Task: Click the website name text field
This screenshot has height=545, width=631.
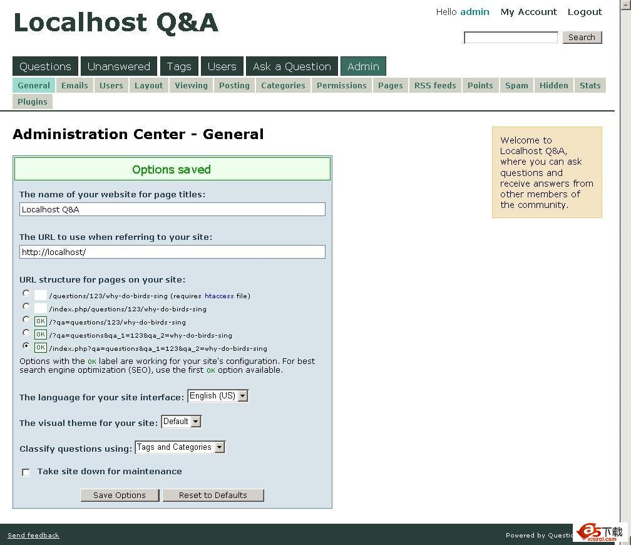Action: [172, 209]
